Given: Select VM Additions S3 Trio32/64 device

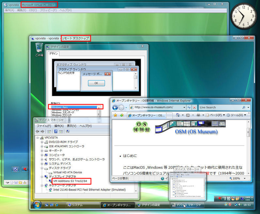Looking at the screenshot, I should (x=70, y=181).
